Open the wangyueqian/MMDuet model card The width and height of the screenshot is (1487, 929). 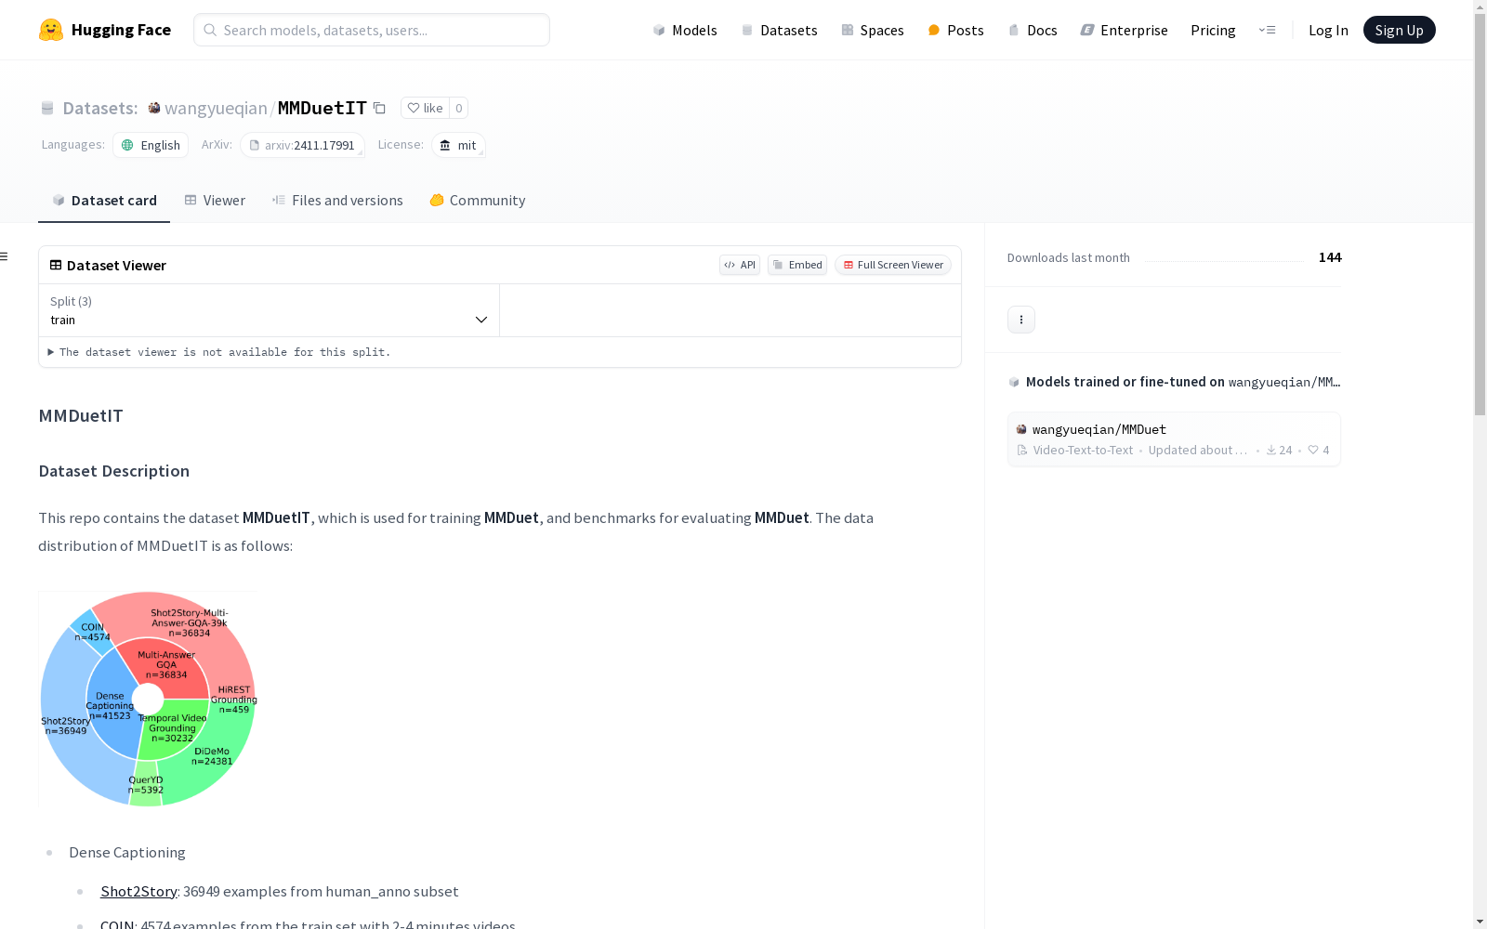pos(1174,439)
